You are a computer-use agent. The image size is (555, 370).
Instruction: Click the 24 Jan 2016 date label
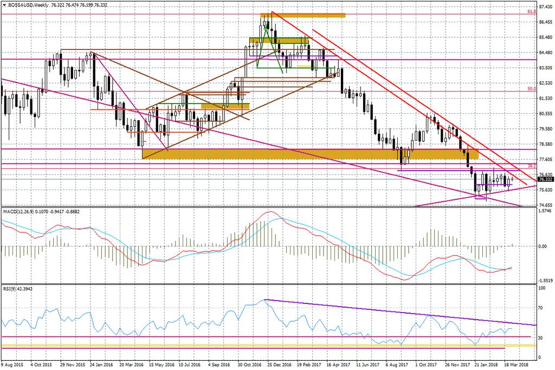101,365
